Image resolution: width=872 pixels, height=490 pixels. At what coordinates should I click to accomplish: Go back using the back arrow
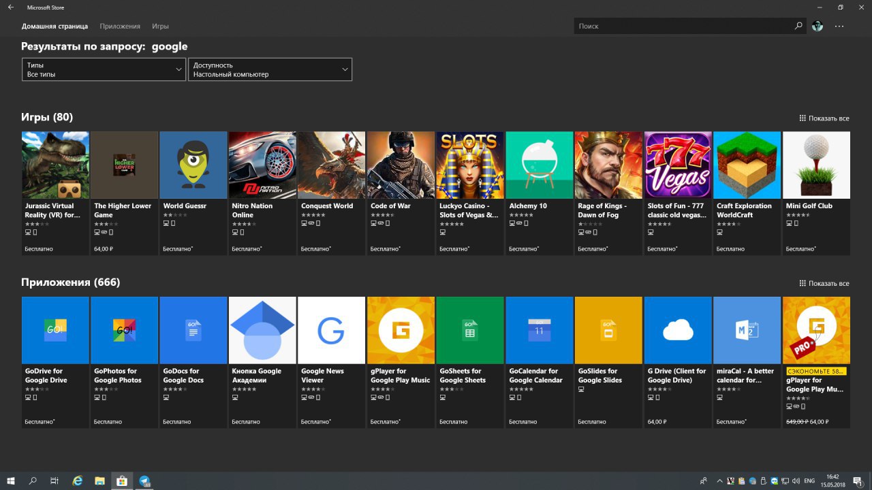[11, 7]
